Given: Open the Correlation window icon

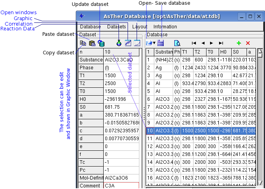Looking at the screenshot, I should (x=128, y=43).
